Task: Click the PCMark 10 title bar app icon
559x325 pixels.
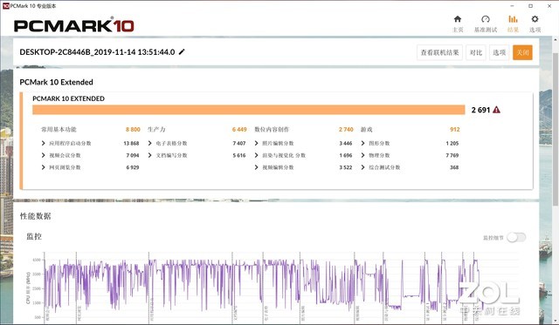Action: [5, 6]
